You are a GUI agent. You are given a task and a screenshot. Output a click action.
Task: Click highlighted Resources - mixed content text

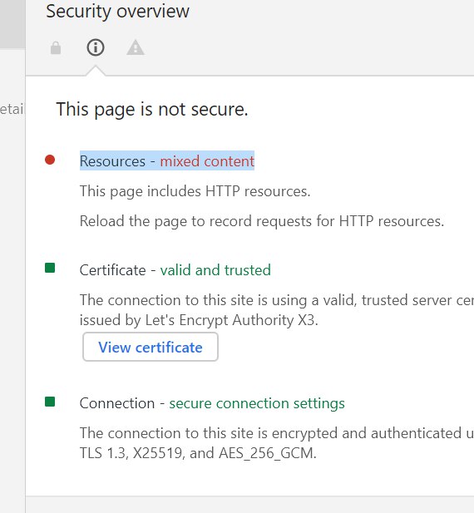167,160
